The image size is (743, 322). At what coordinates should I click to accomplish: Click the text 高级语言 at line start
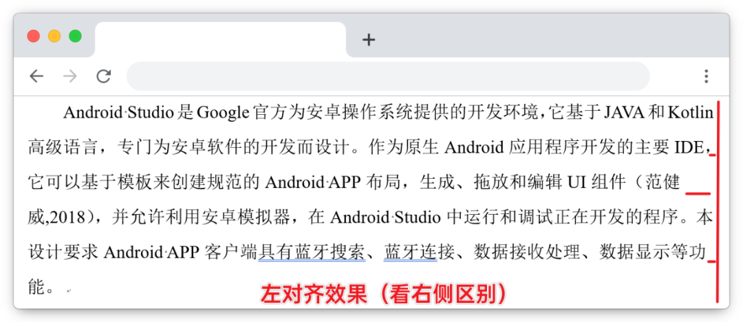tap(63, 148)
